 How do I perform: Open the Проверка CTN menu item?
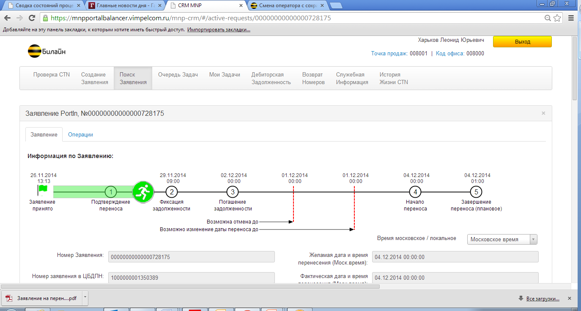click(x=52, y=74)
